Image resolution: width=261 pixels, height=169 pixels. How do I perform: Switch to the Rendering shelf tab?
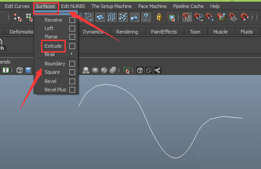click(x=127, y=32)
